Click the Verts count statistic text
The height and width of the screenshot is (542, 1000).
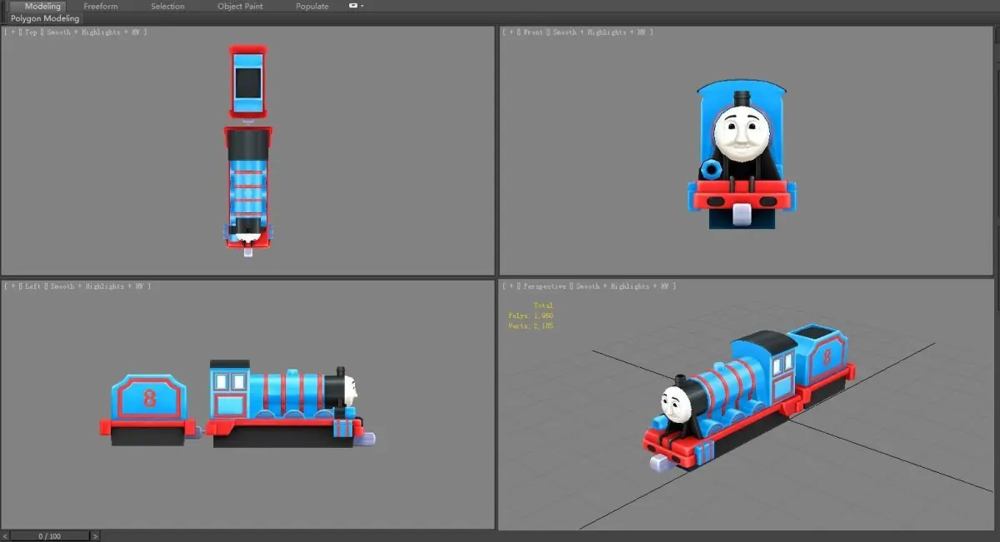(531, 326)
